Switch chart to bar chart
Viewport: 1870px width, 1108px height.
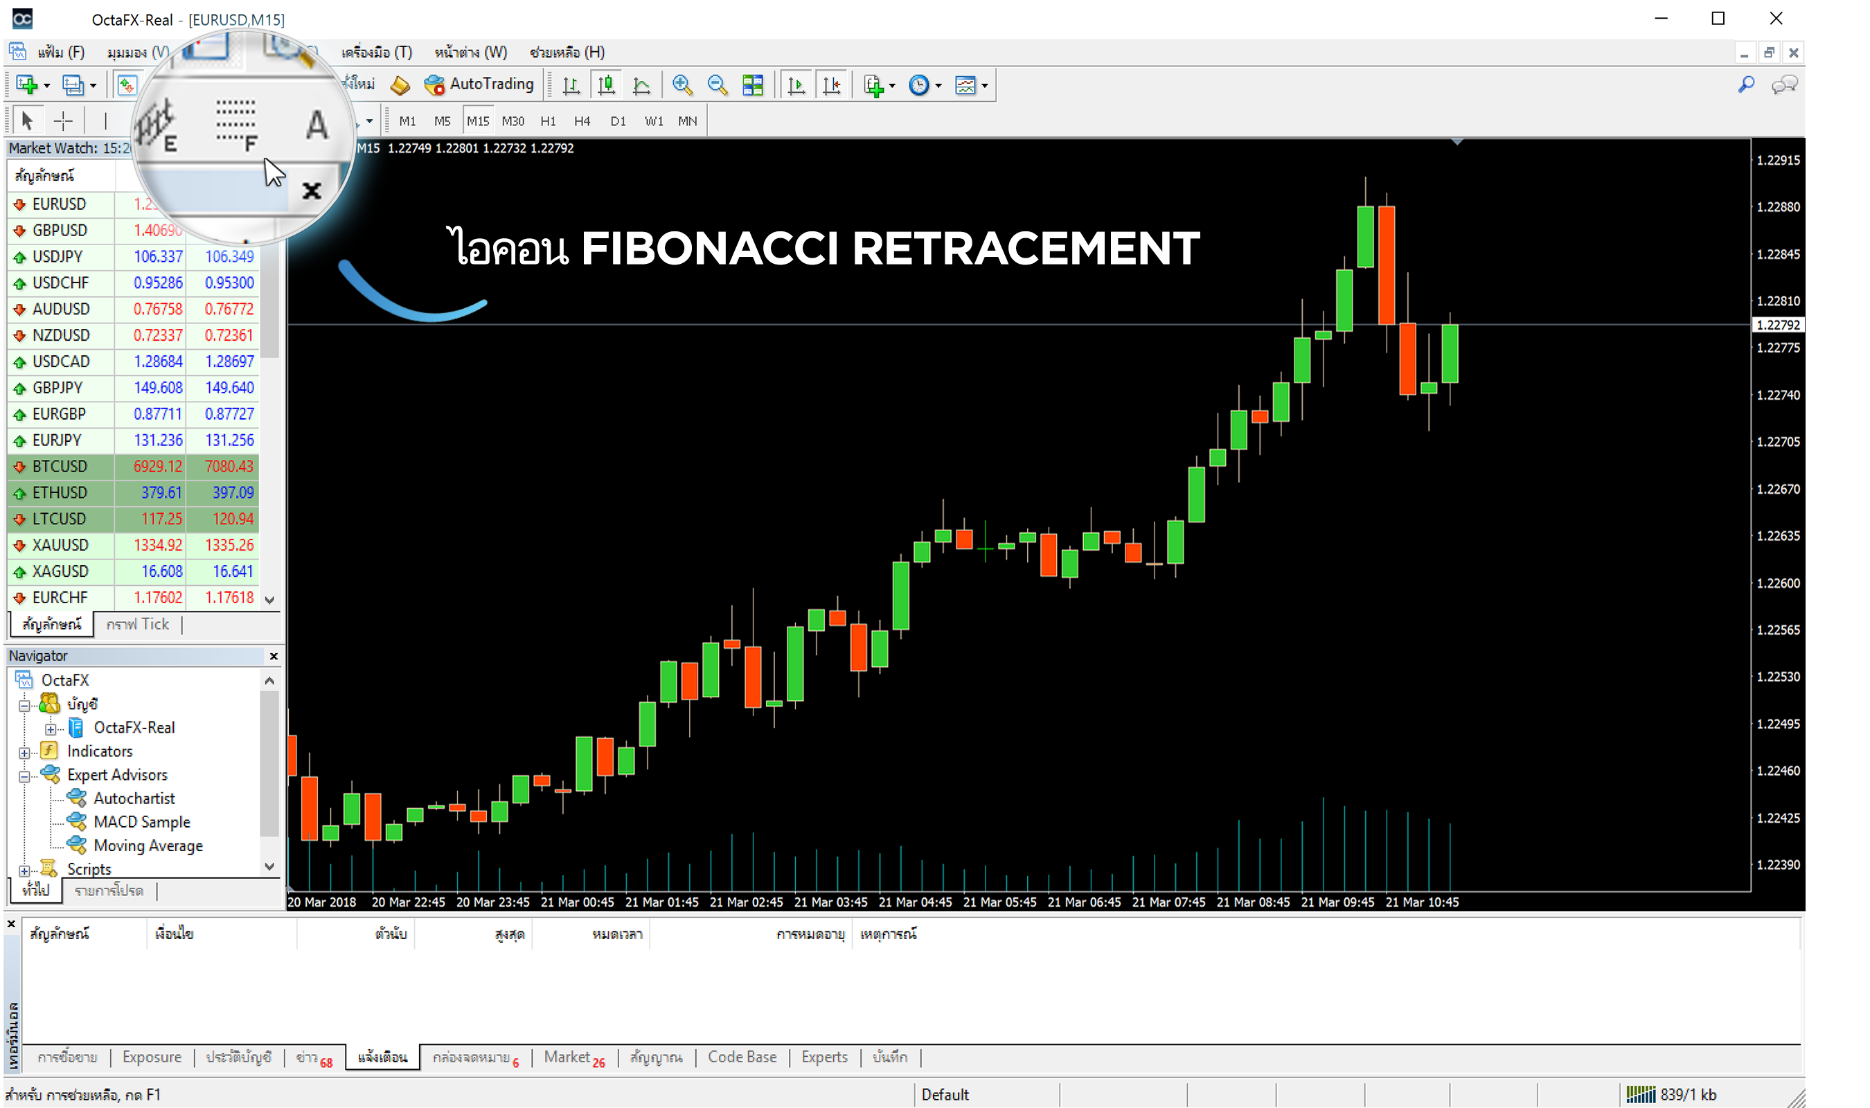point(571,85)
